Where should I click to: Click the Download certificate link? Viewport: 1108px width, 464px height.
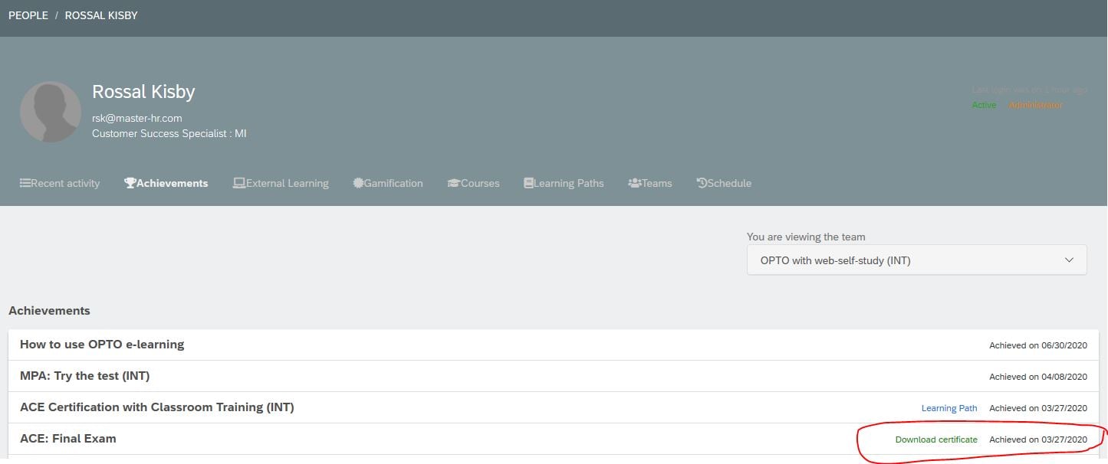tap(936, 439)
